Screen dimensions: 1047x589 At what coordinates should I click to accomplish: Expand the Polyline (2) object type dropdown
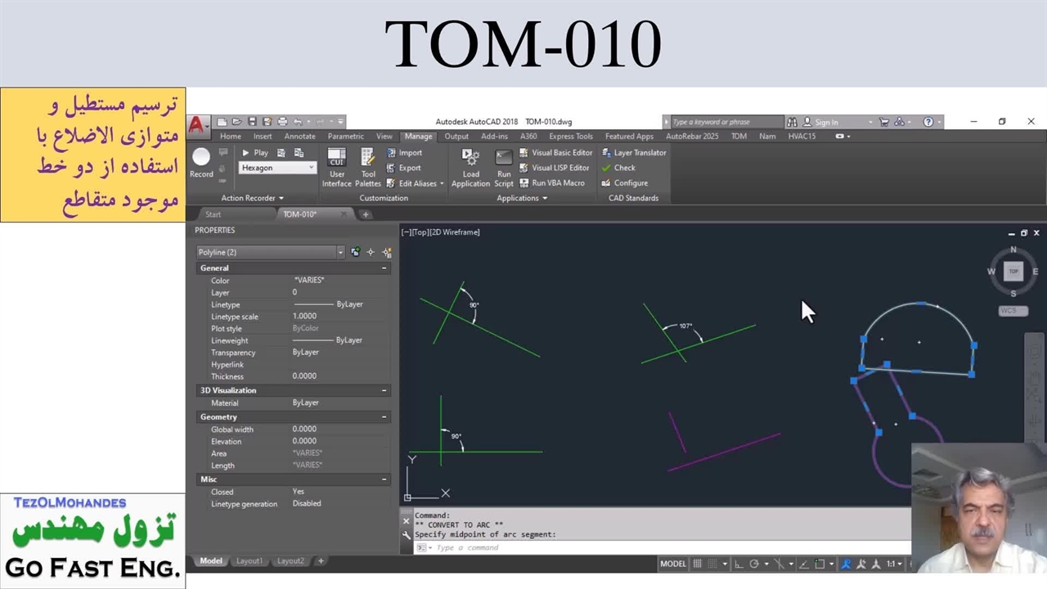pos(340,253)
